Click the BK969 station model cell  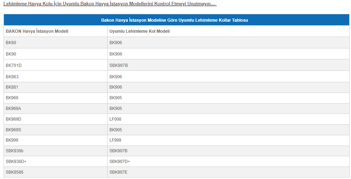pyautogui.click(x=12, y=98)
